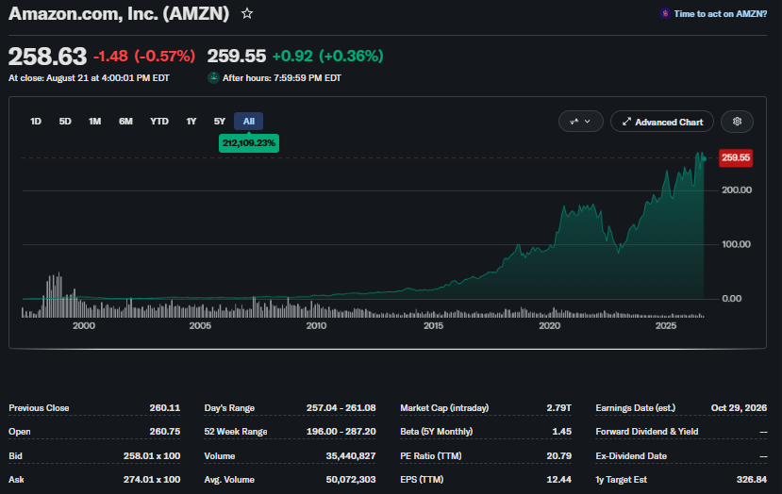Click the 2020 x-axis label
Image resolution: width=782 pixels, height=494 pixels.
[549, 325]
